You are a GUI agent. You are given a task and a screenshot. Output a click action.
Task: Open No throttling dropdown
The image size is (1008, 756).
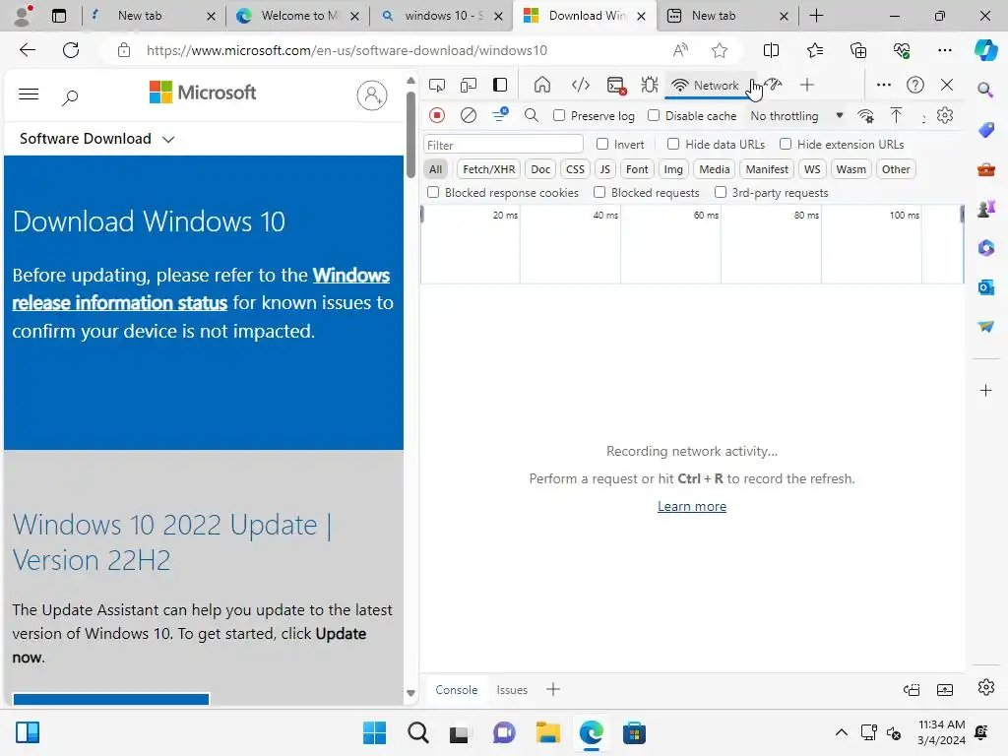click(x=796, y=116)
